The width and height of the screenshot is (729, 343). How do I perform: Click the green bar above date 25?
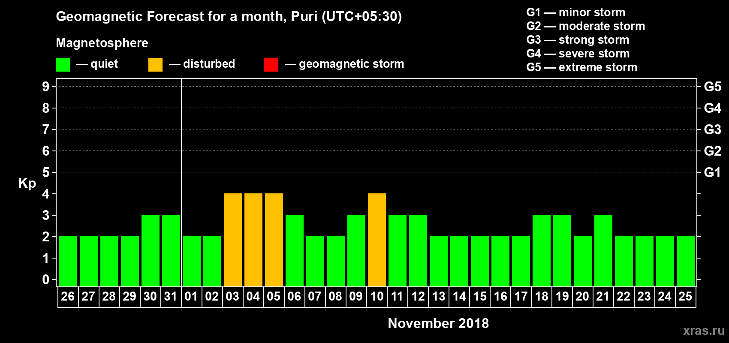686,261
